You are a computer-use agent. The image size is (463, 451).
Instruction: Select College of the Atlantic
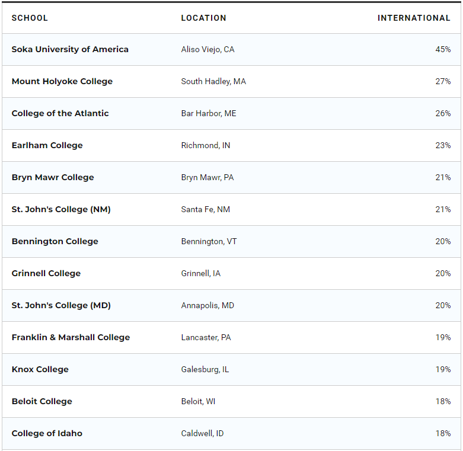(x=60, y=113)
